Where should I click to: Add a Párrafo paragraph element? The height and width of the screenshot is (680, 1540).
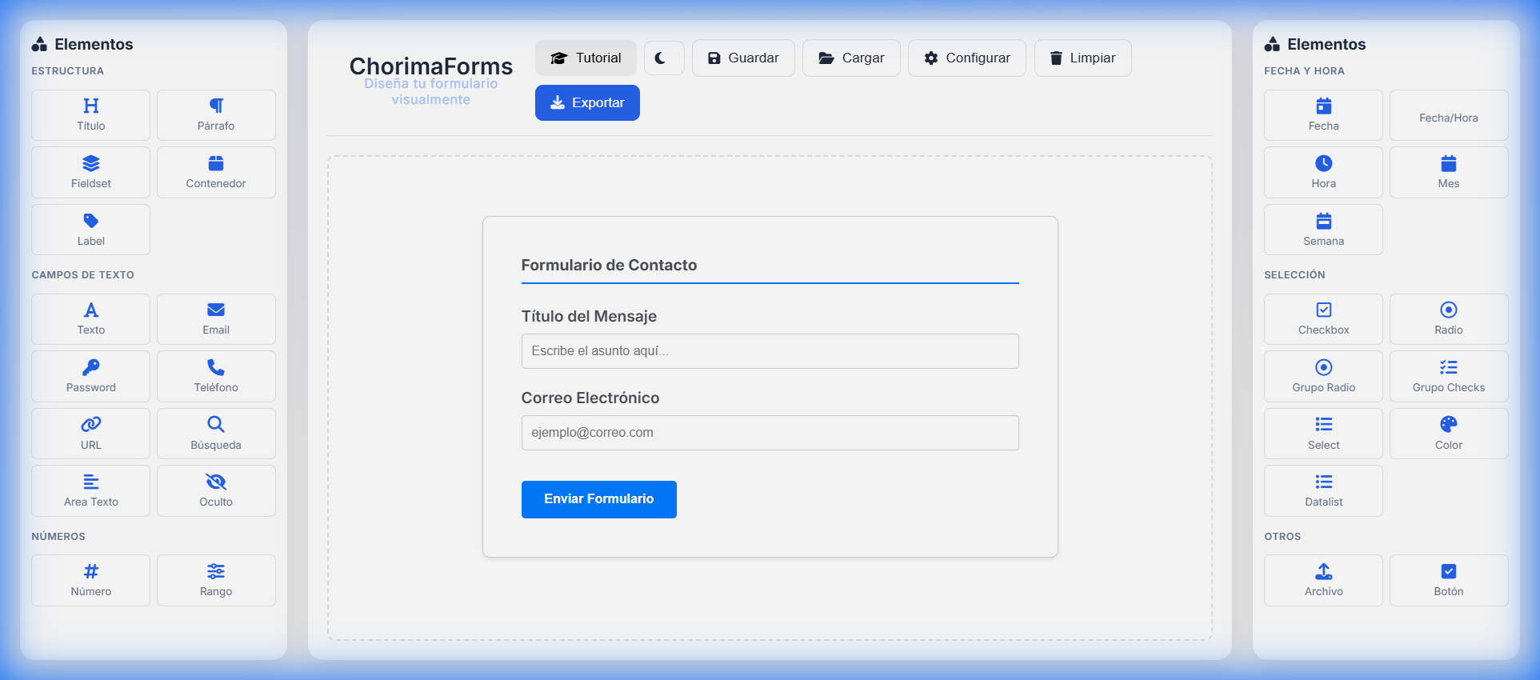(x=216, y=115)
